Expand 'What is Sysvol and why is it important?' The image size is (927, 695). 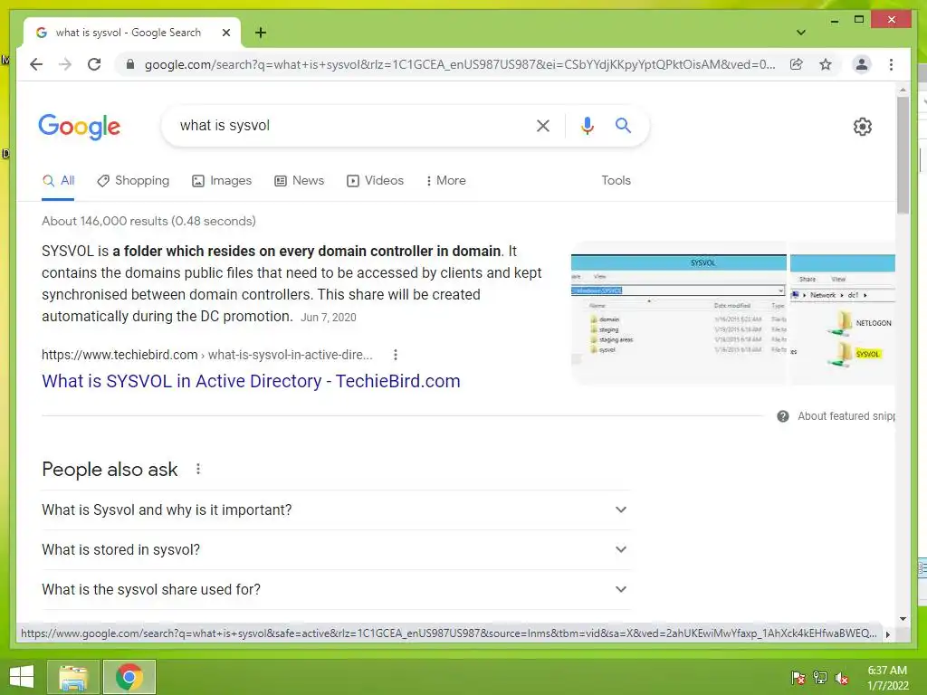pyautogui.click(x=336, y=509)
